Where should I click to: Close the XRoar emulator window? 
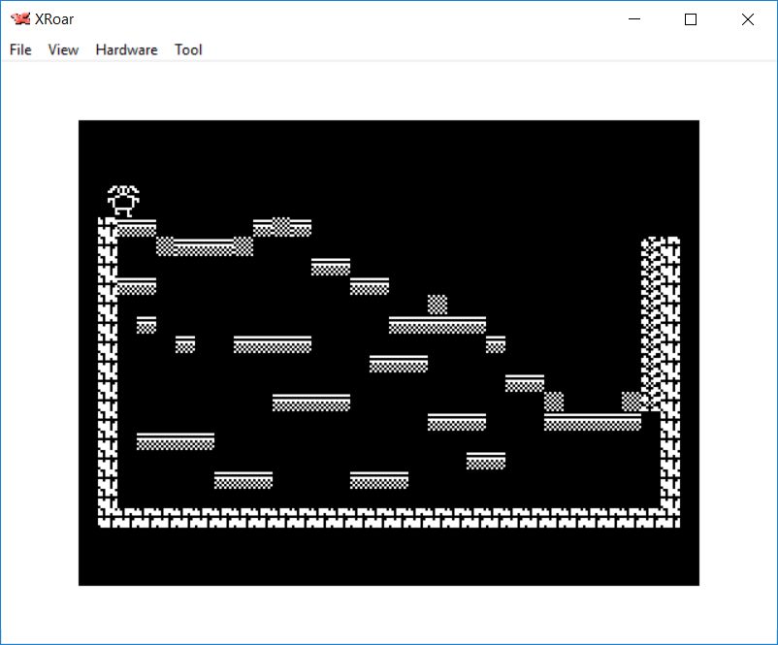pos(747,19)
